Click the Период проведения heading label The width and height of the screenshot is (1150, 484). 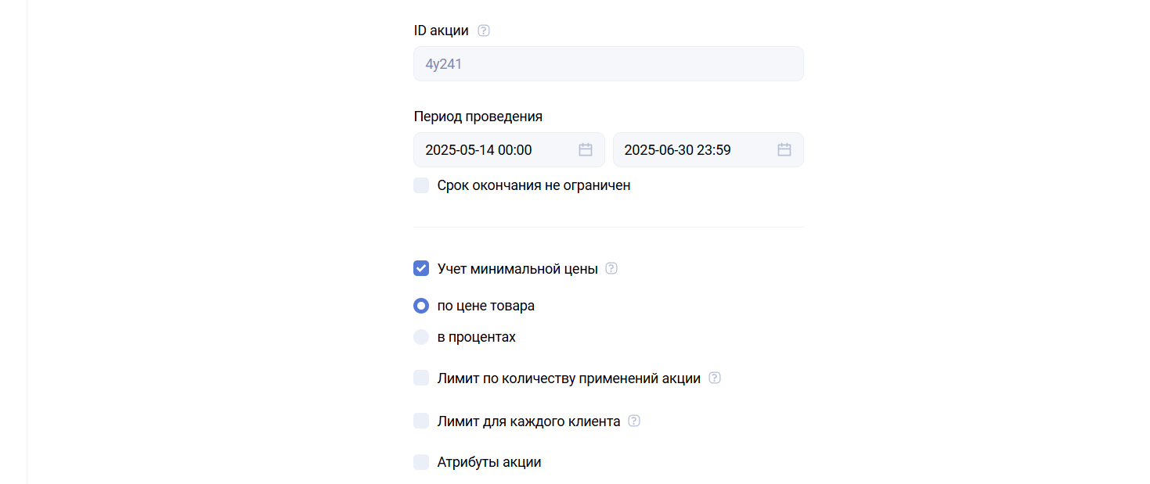pyautogui.click(x=478, y=117)
